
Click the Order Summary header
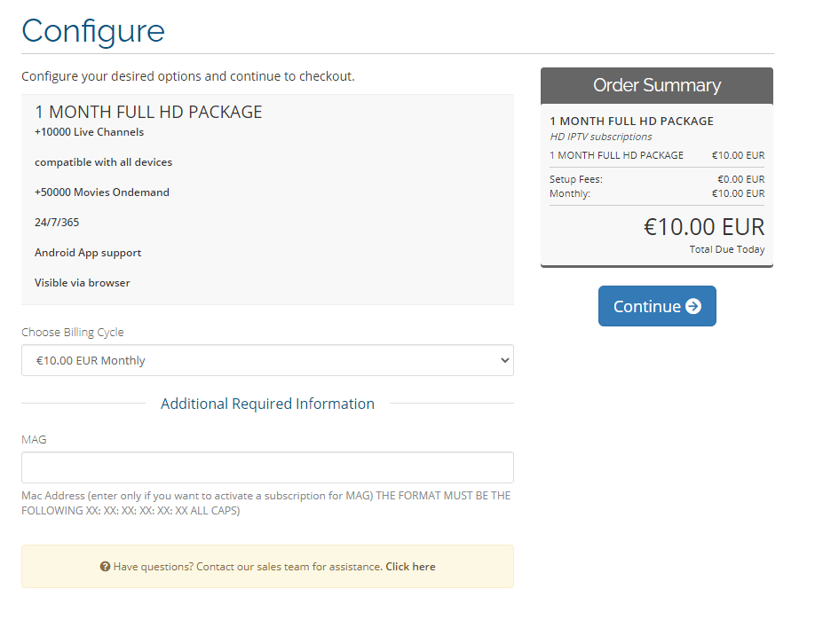tap(656, 85)
